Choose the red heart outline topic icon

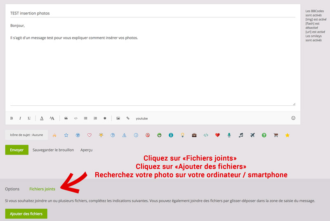(x=89, y=135)
